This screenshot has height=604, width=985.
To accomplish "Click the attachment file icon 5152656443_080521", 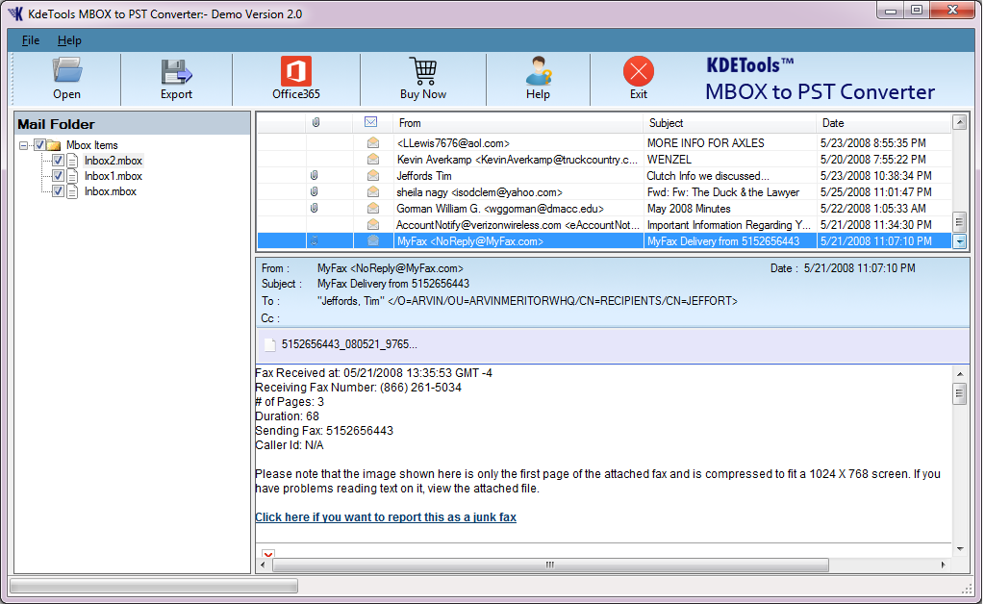I will 270,344.
